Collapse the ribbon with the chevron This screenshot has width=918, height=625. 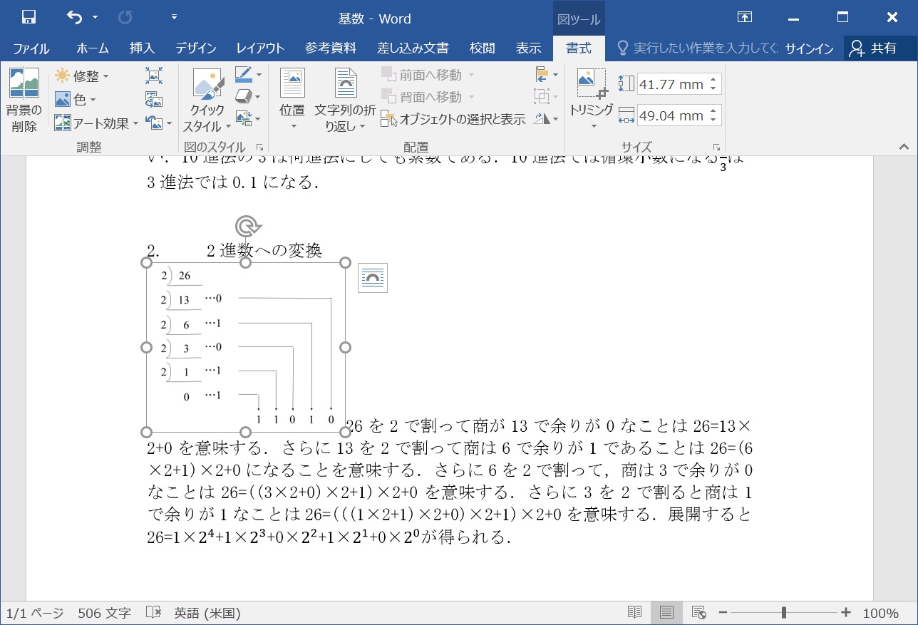904,147
